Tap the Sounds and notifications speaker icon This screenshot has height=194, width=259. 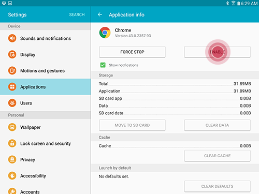(12, 38)
